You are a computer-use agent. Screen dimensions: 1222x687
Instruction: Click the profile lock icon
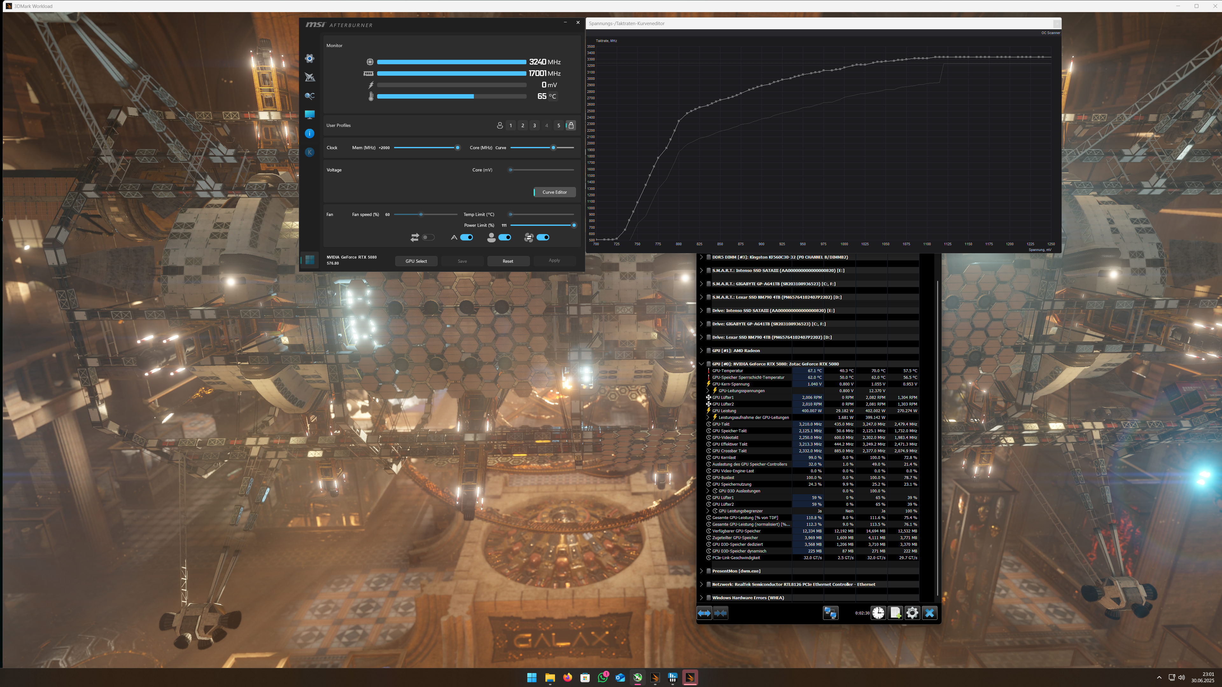[x=571, y=126]
